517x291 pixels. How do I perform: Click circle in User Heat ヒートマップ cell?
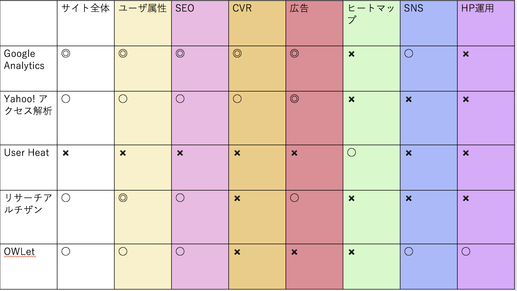(x=352, y=152)
